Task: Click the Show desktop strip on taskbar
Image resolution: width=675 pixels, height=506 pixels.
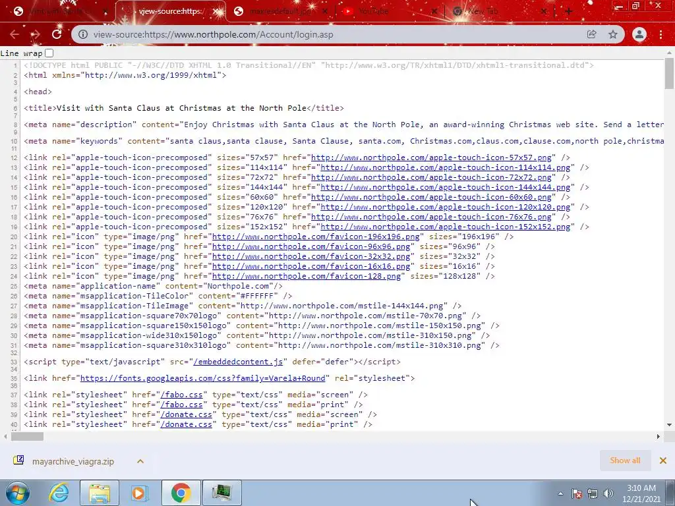Action: (x=671, y=493)
